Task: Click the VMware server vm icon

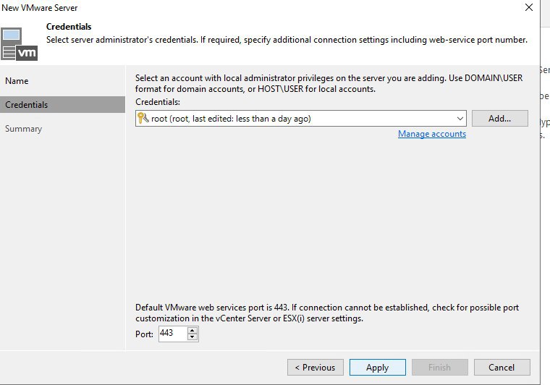Action: pos(19,44)
